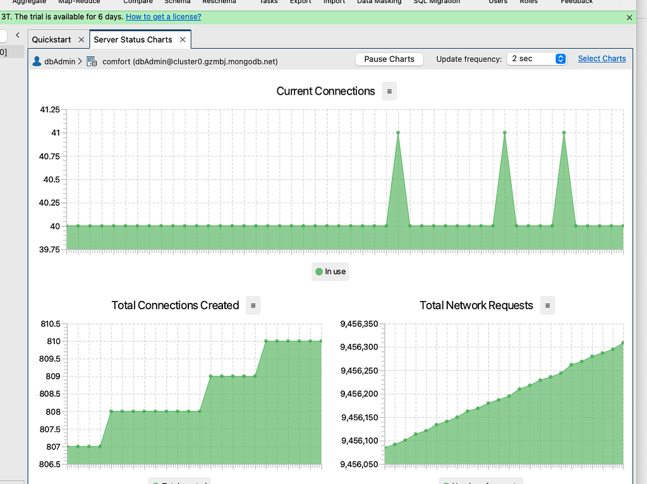The width and height of the screenshot is (647, 484).
Task: Open the Update frequency dropdown
Action: pos(536,59)
